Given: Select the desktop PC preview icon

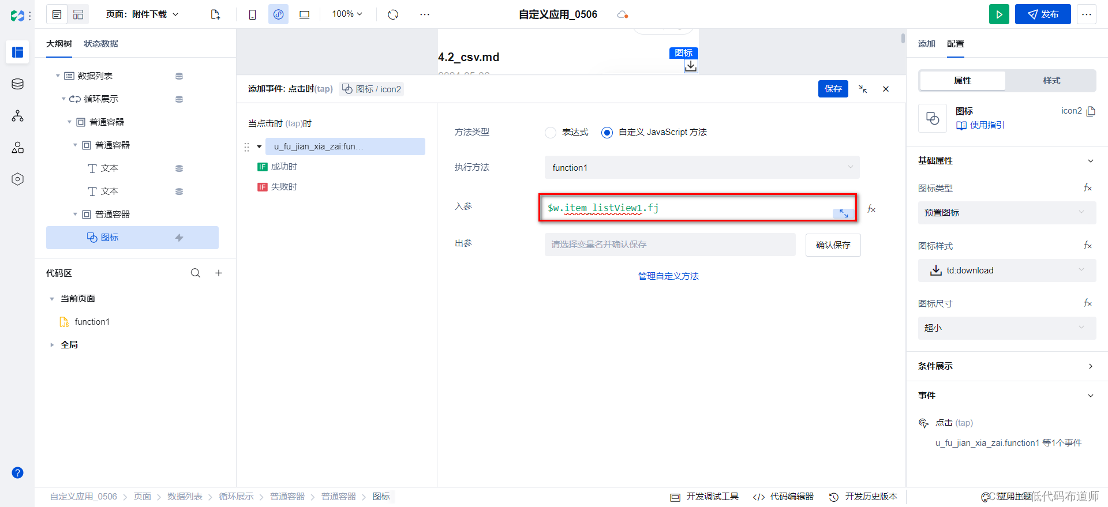Looking at the screenshot, I should pos(304,14).
